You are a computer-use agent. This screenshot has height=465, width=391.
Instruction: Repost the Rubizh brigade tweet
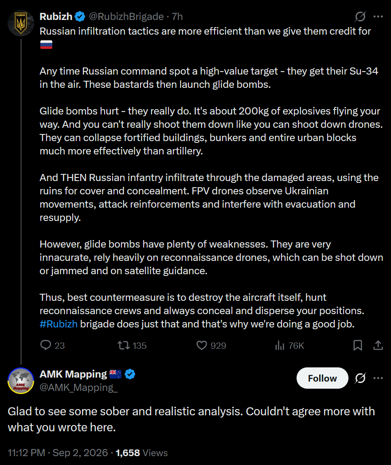click(132, 346)
